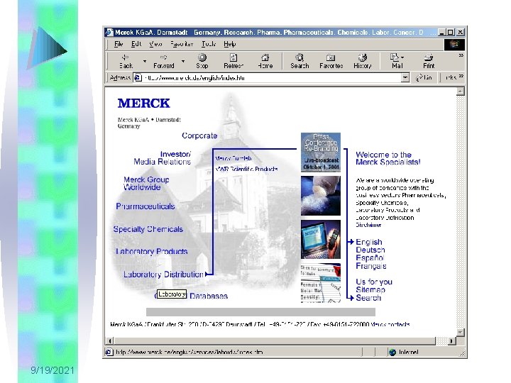Open the Back button history dropdown arrow
511x383 pixels.
coord(145,61)
